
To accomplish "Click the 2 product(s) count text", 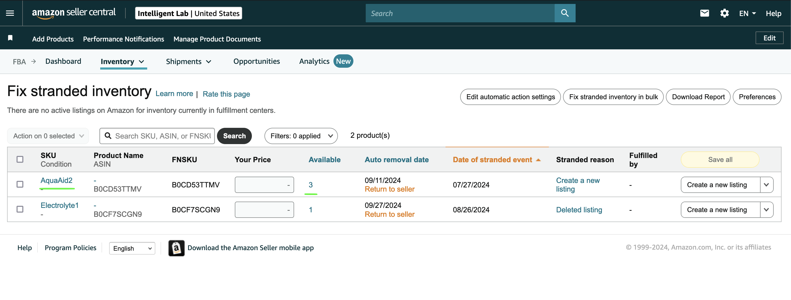I will pos(370,135).
